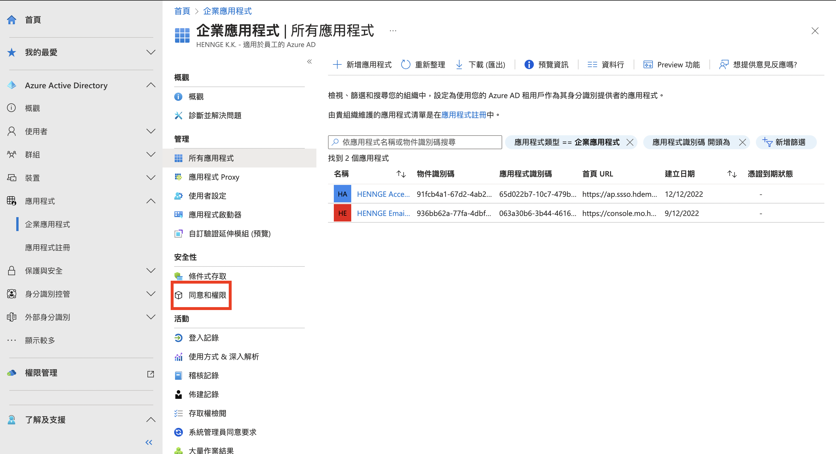836x454 pixels.
Task: Click 重新整理 refresh button
Action: [x=423, y=64]
